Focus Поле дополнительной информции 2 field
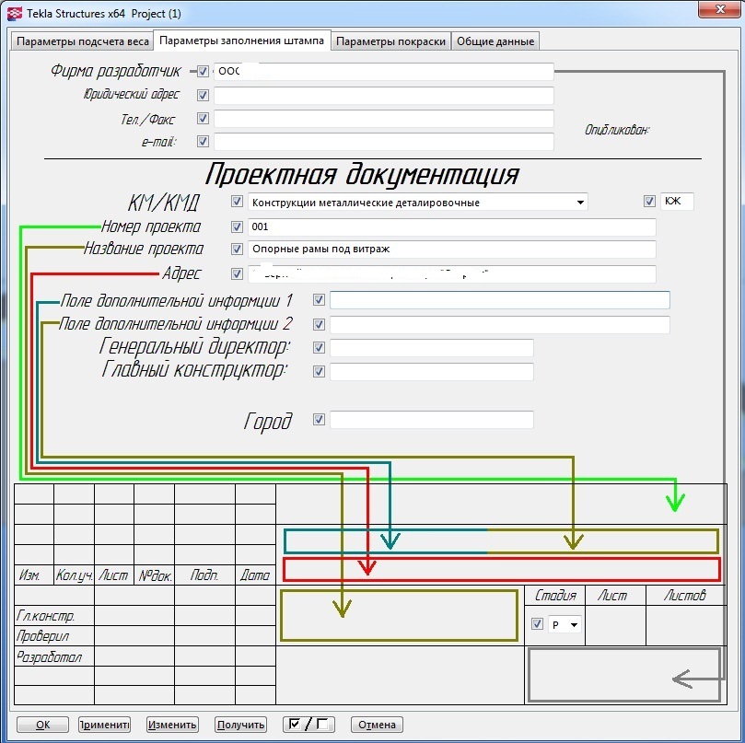Image resolution: width=745 pixels, height=743 pixels. pos(500,324)
